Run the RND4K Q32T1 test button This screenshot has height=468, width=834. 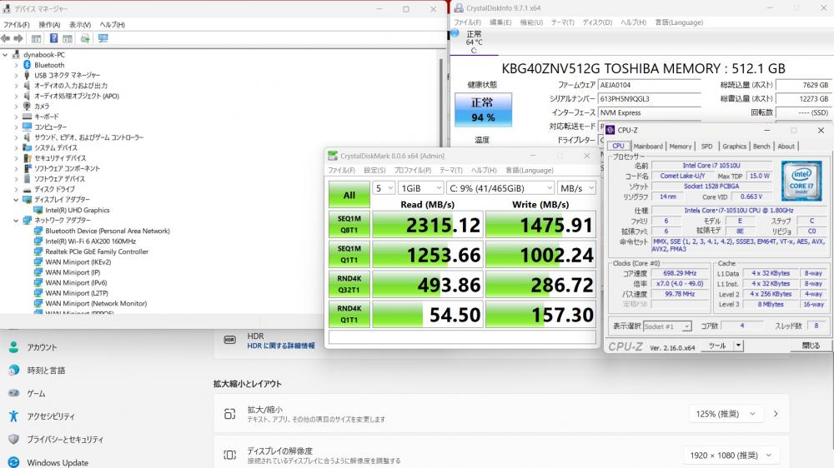pyautogui.click(x=349, y=285)
